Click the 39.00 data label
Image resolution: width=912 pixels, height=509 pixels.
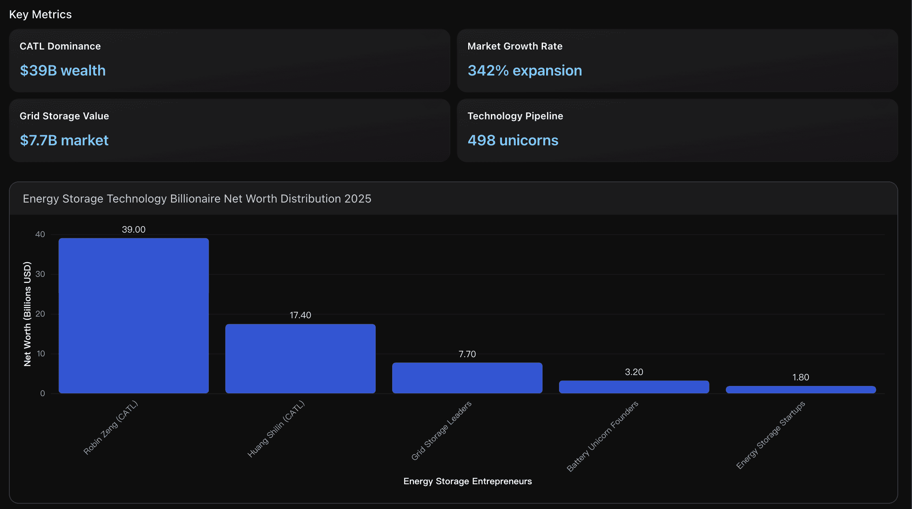click(134, 229)
